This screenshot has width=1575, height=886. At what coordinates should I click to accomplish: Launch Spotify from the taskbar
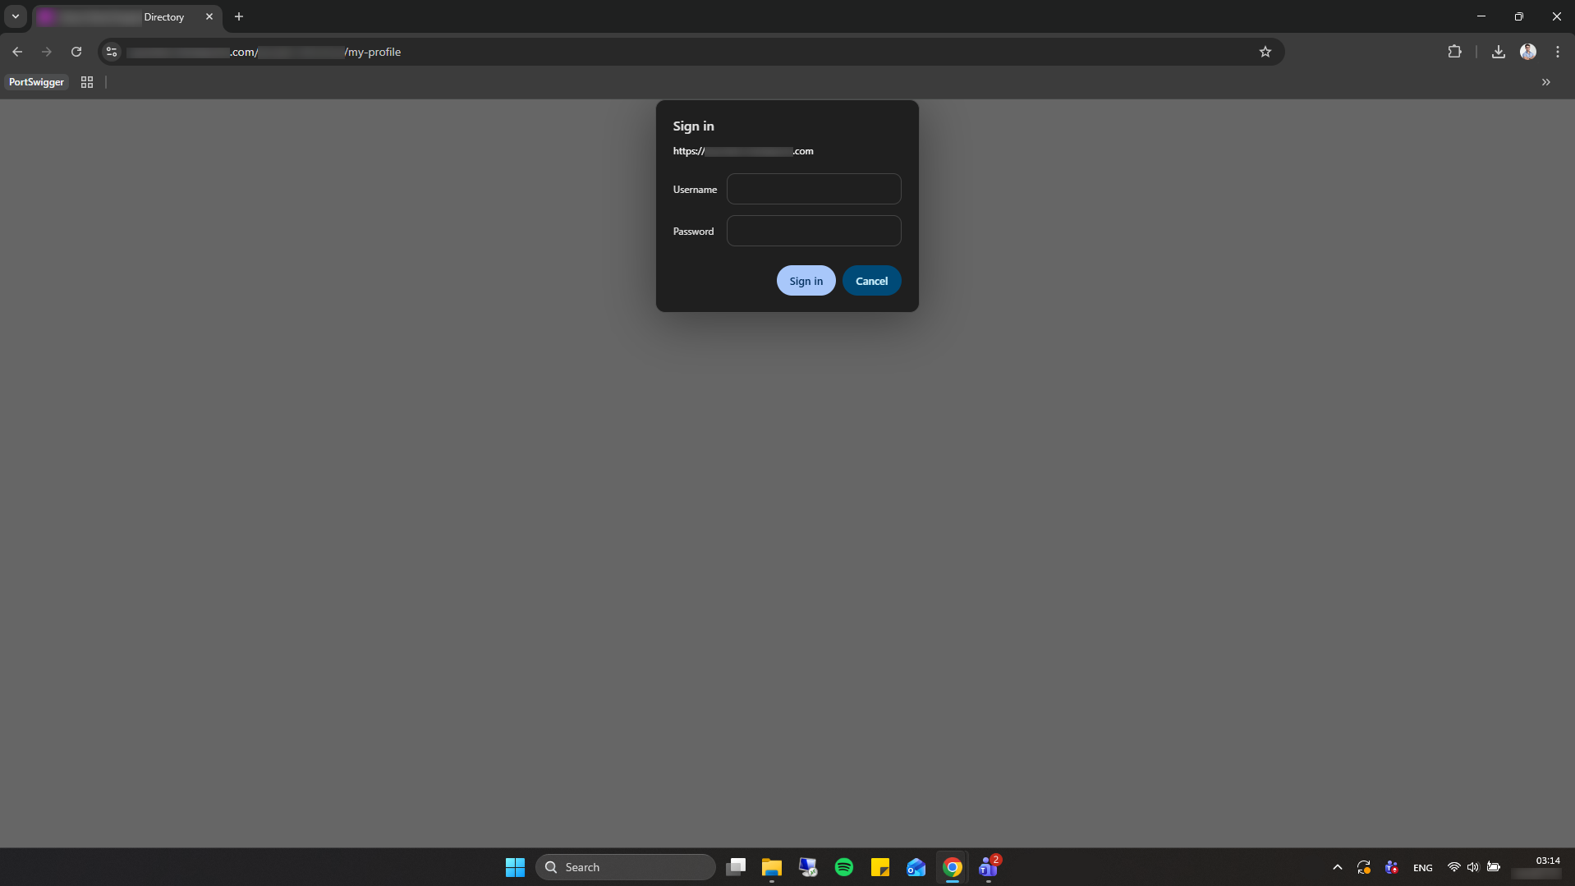844,866
